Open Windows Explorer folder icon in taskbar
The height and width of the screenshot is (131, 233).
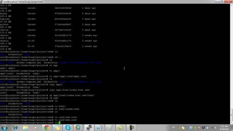pyautogui.click(x=25, y=128)
